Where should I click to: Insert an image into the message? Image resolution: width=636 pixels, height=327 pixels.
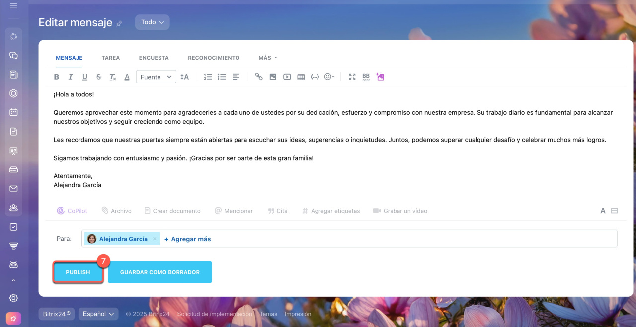tap(273, 77)
